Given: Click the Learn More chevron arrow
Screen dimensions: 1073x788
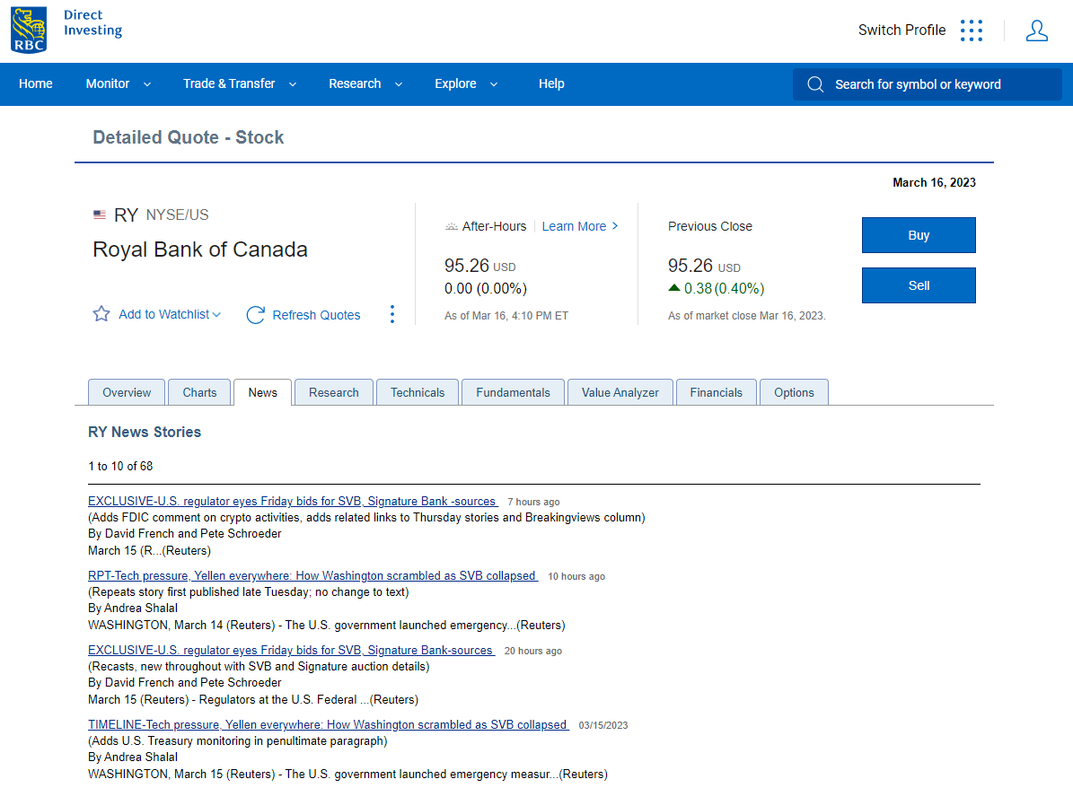Looking at the screenshot, I should pyautogui.click(x=614, y=226).
